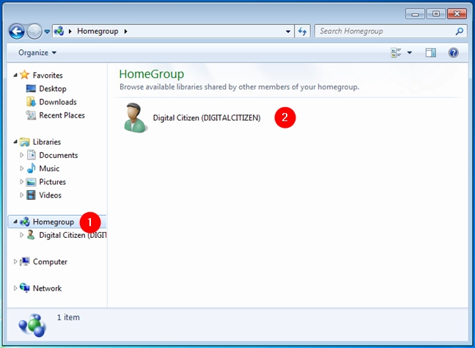Image resolution: width=475 pixels, height=348 pixels.
Task: Click the greyed-out Forward arrow button
Action: click(x=34, y=32)
